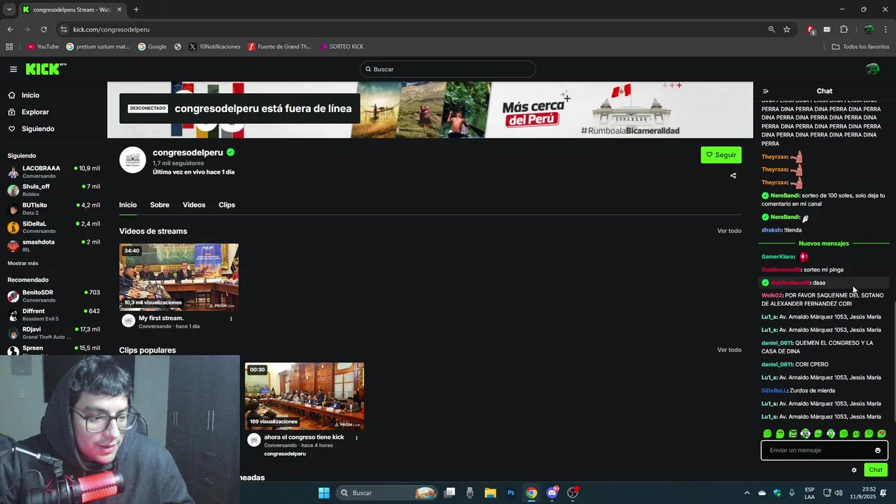Open Discord from the taskbar
This screenshot has width=896, height=504.
pos(552,493)
